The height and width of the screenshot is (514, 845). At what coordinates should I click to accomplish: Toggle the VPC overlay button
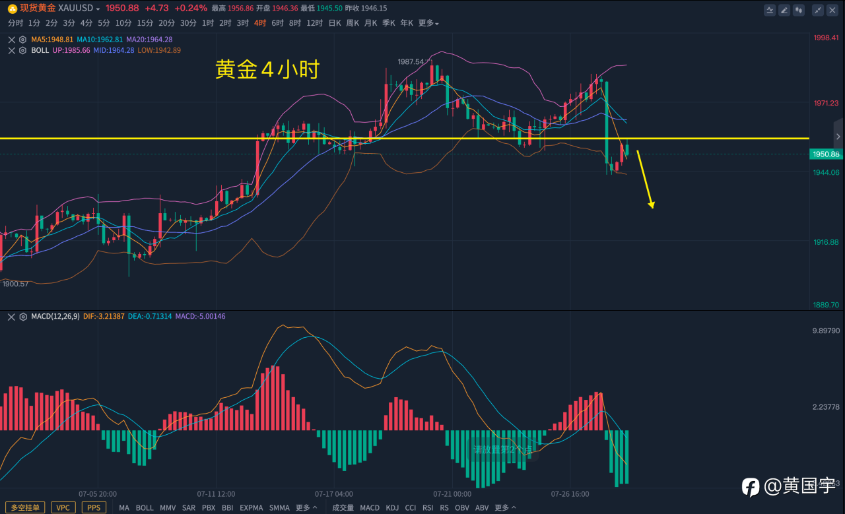(x=63, y=507)
